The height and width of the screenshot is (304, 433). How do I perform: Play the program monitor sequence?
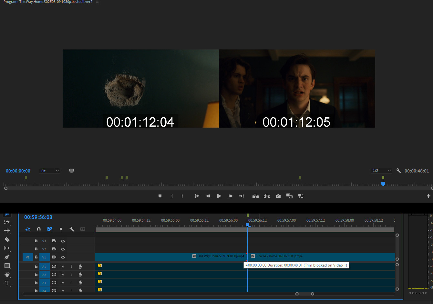point(219,196)
